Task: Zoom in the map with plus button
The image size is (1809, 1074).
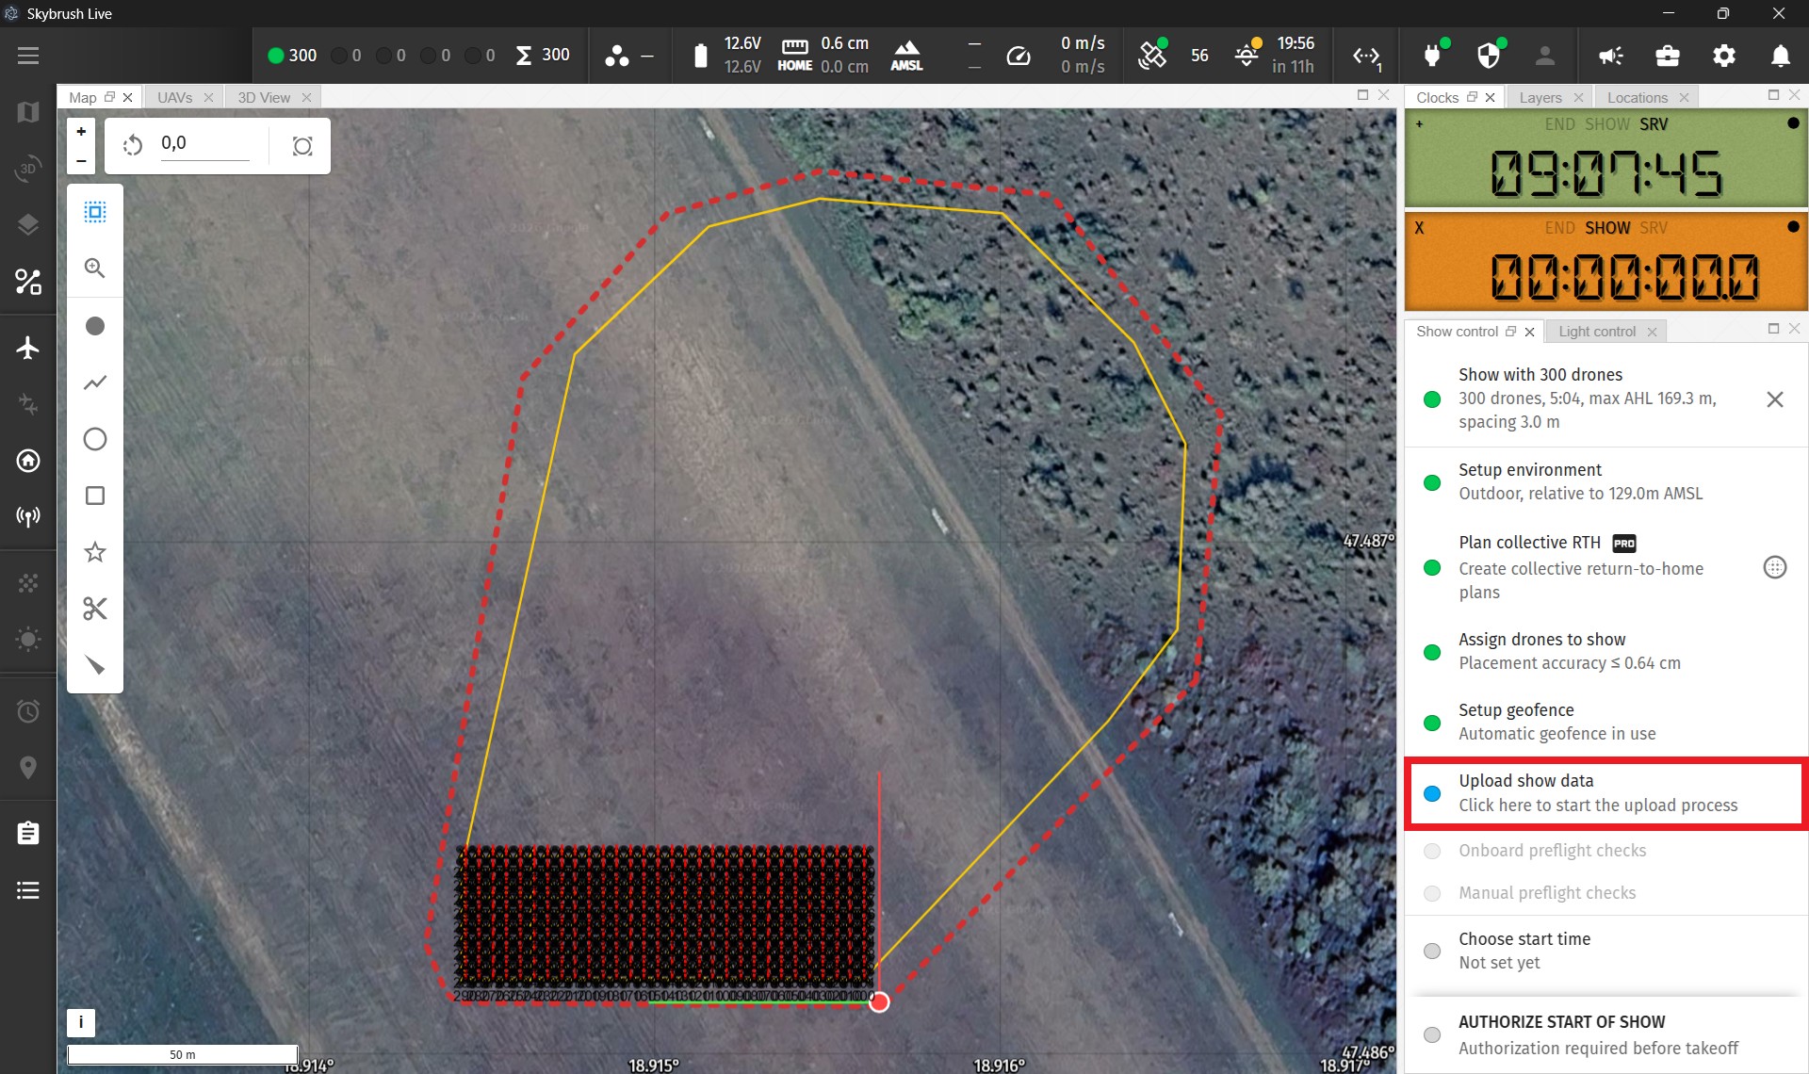Action: coord(81,132)
